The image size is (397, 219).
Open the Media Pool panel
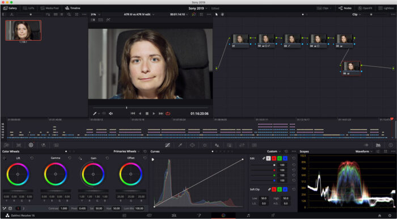50,8
